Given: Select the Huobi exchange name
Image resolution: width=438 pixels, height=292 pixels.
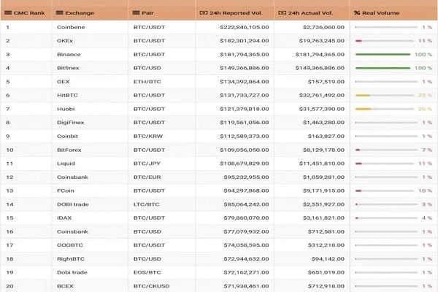Looking at the screenshot, I should tap(66, 109).
